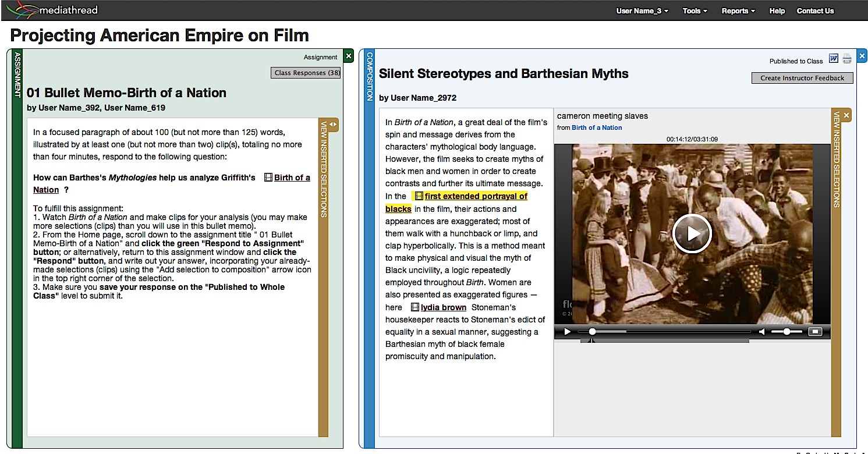Open the User Name_3 dropdown menu
This screenshot has width=868, height=454.
pyautogui.click(x=642, y=10)
